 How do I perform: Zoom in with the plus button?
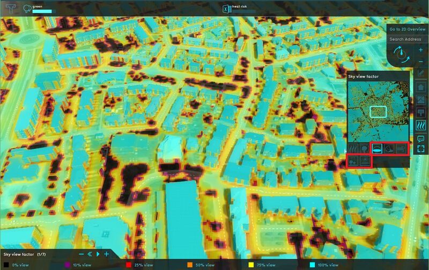click(420, 50)
